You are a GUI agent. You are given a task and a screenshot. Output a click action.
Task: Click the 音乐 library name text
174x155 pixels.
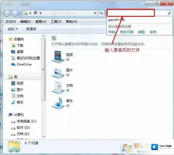(69, 101)
